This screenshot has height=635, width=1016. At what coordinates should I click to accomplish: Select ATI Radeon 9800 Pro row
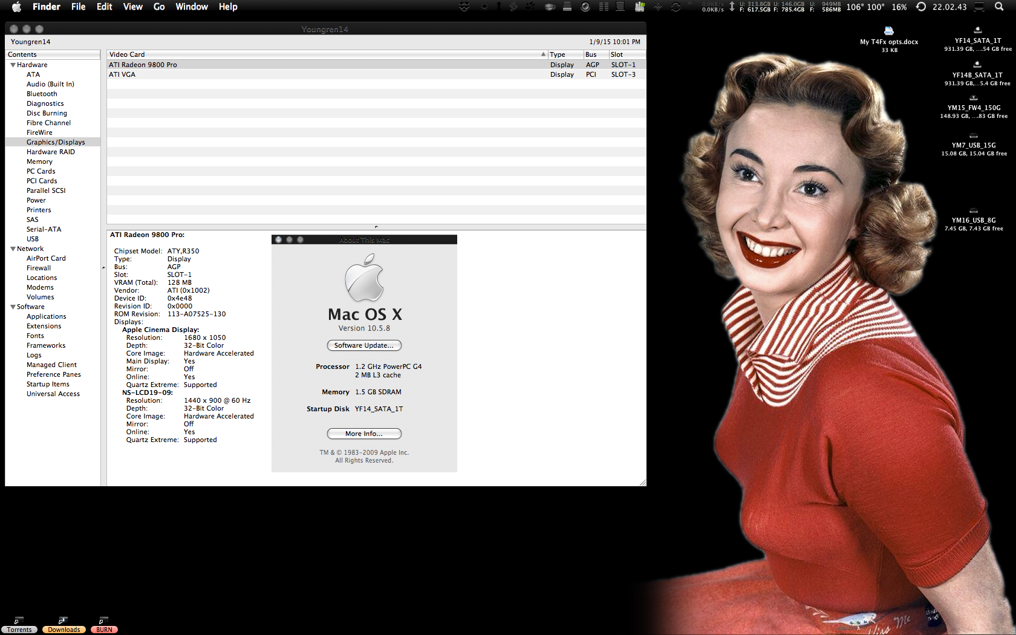pyautogui.click(x=376, y=65)
